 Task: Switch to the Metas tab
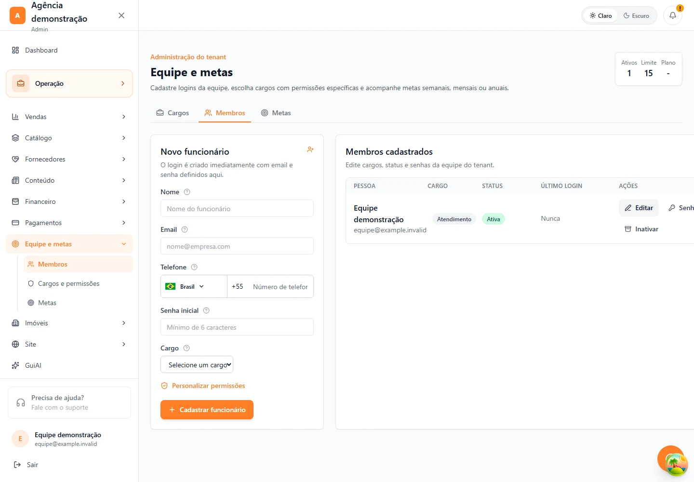[276, 113]
